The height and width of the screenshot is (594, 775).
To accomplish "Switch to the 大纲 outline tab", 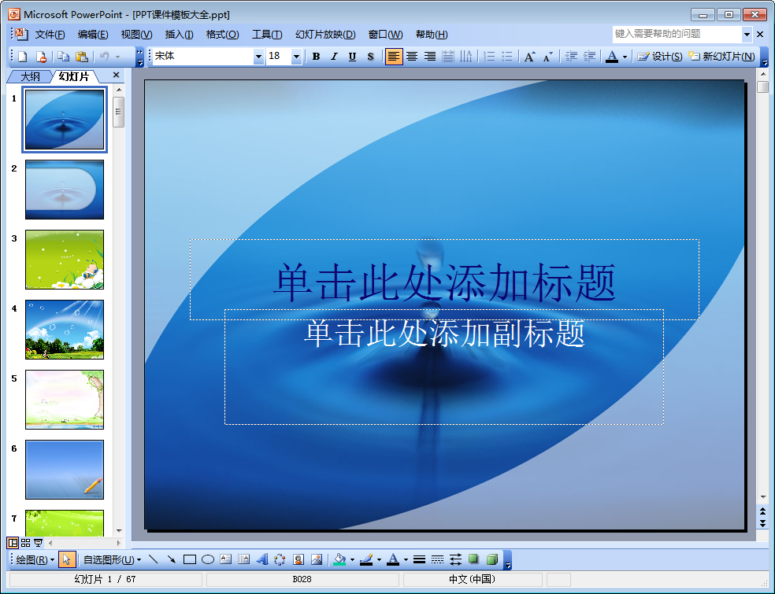I will coord(30,76).
